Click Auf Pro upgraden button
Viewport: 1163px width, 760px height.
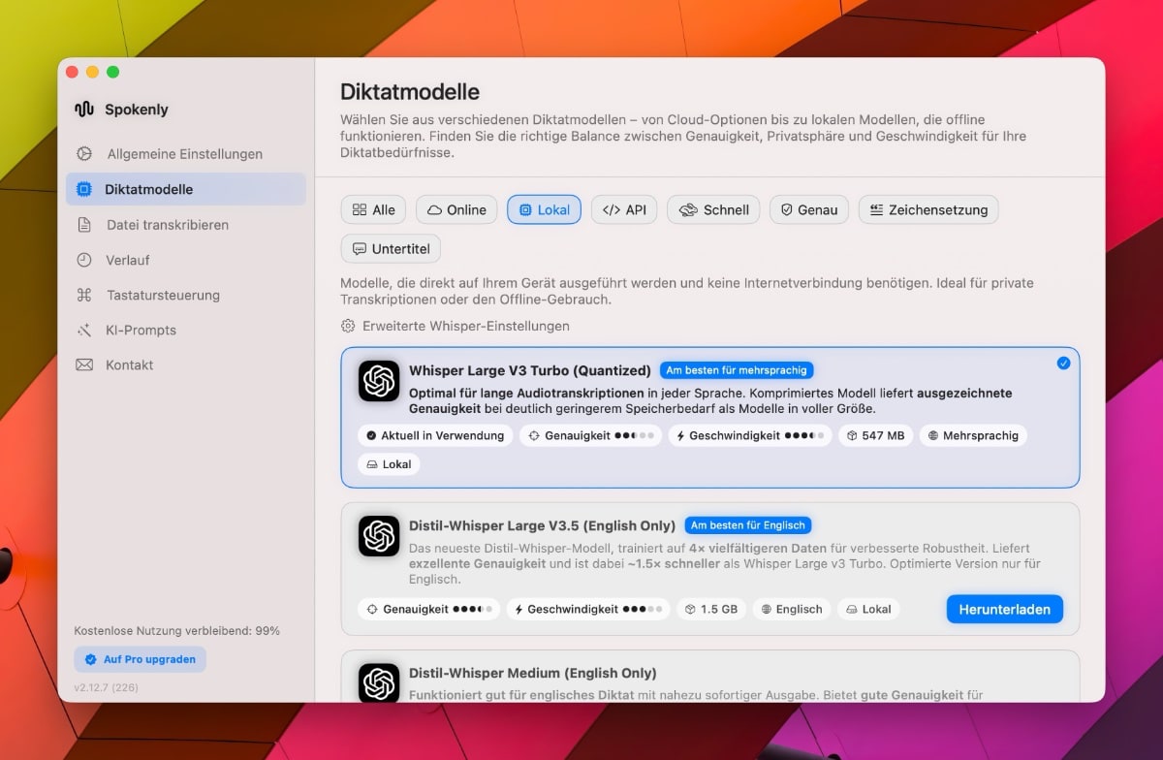(x=141, y=659)
